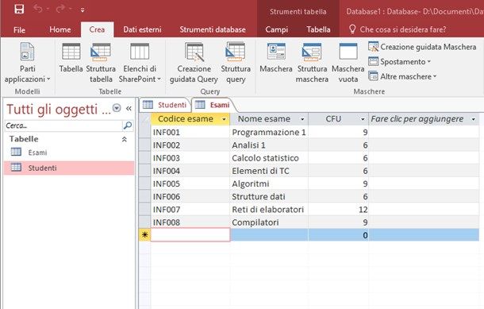Click the INF008 cell
This screenshot has width=484, height=309.
pyautogui.click(x=190, y=222)
